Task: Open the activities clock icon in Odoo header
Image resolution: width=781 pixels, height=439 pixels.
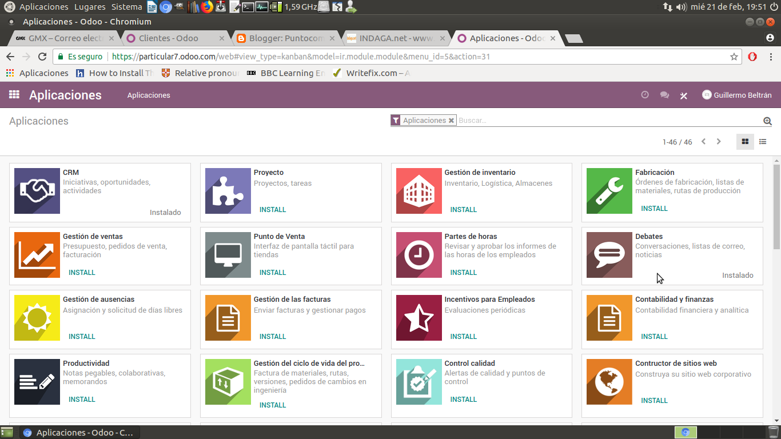Action: 645,95
